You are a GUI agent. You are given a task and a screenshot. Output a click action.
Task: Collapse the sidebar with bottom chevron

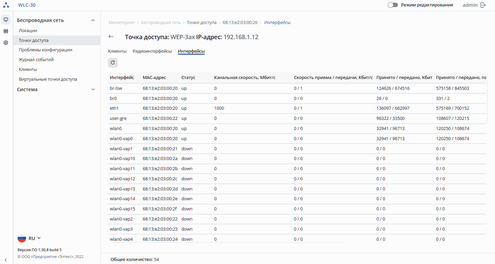point(6,260)
